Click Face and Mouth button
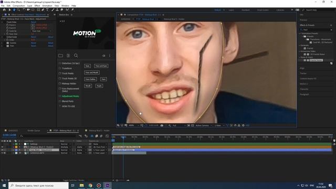This screenshot has height=189, width=336. 92,72
